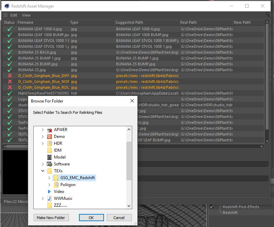The width and height of the screenshot is (274, 227).
Task: Toggle the checkbox next to Redshift Post-Effects
Action: pyautogui.click(x=212, y=206)
